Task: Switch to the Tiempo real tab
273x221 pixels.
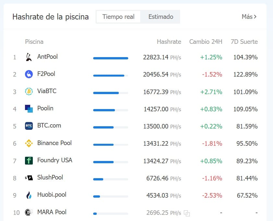Action: pyautogui.click(x=118, y=17)
